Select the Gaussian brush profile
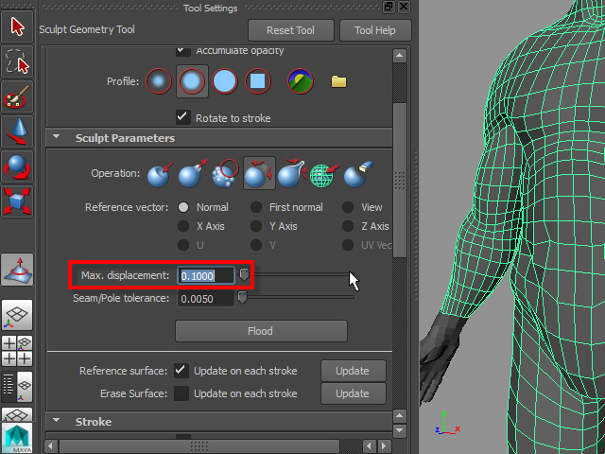The height and width of the screenshot is (454, 605). [159, 81]
